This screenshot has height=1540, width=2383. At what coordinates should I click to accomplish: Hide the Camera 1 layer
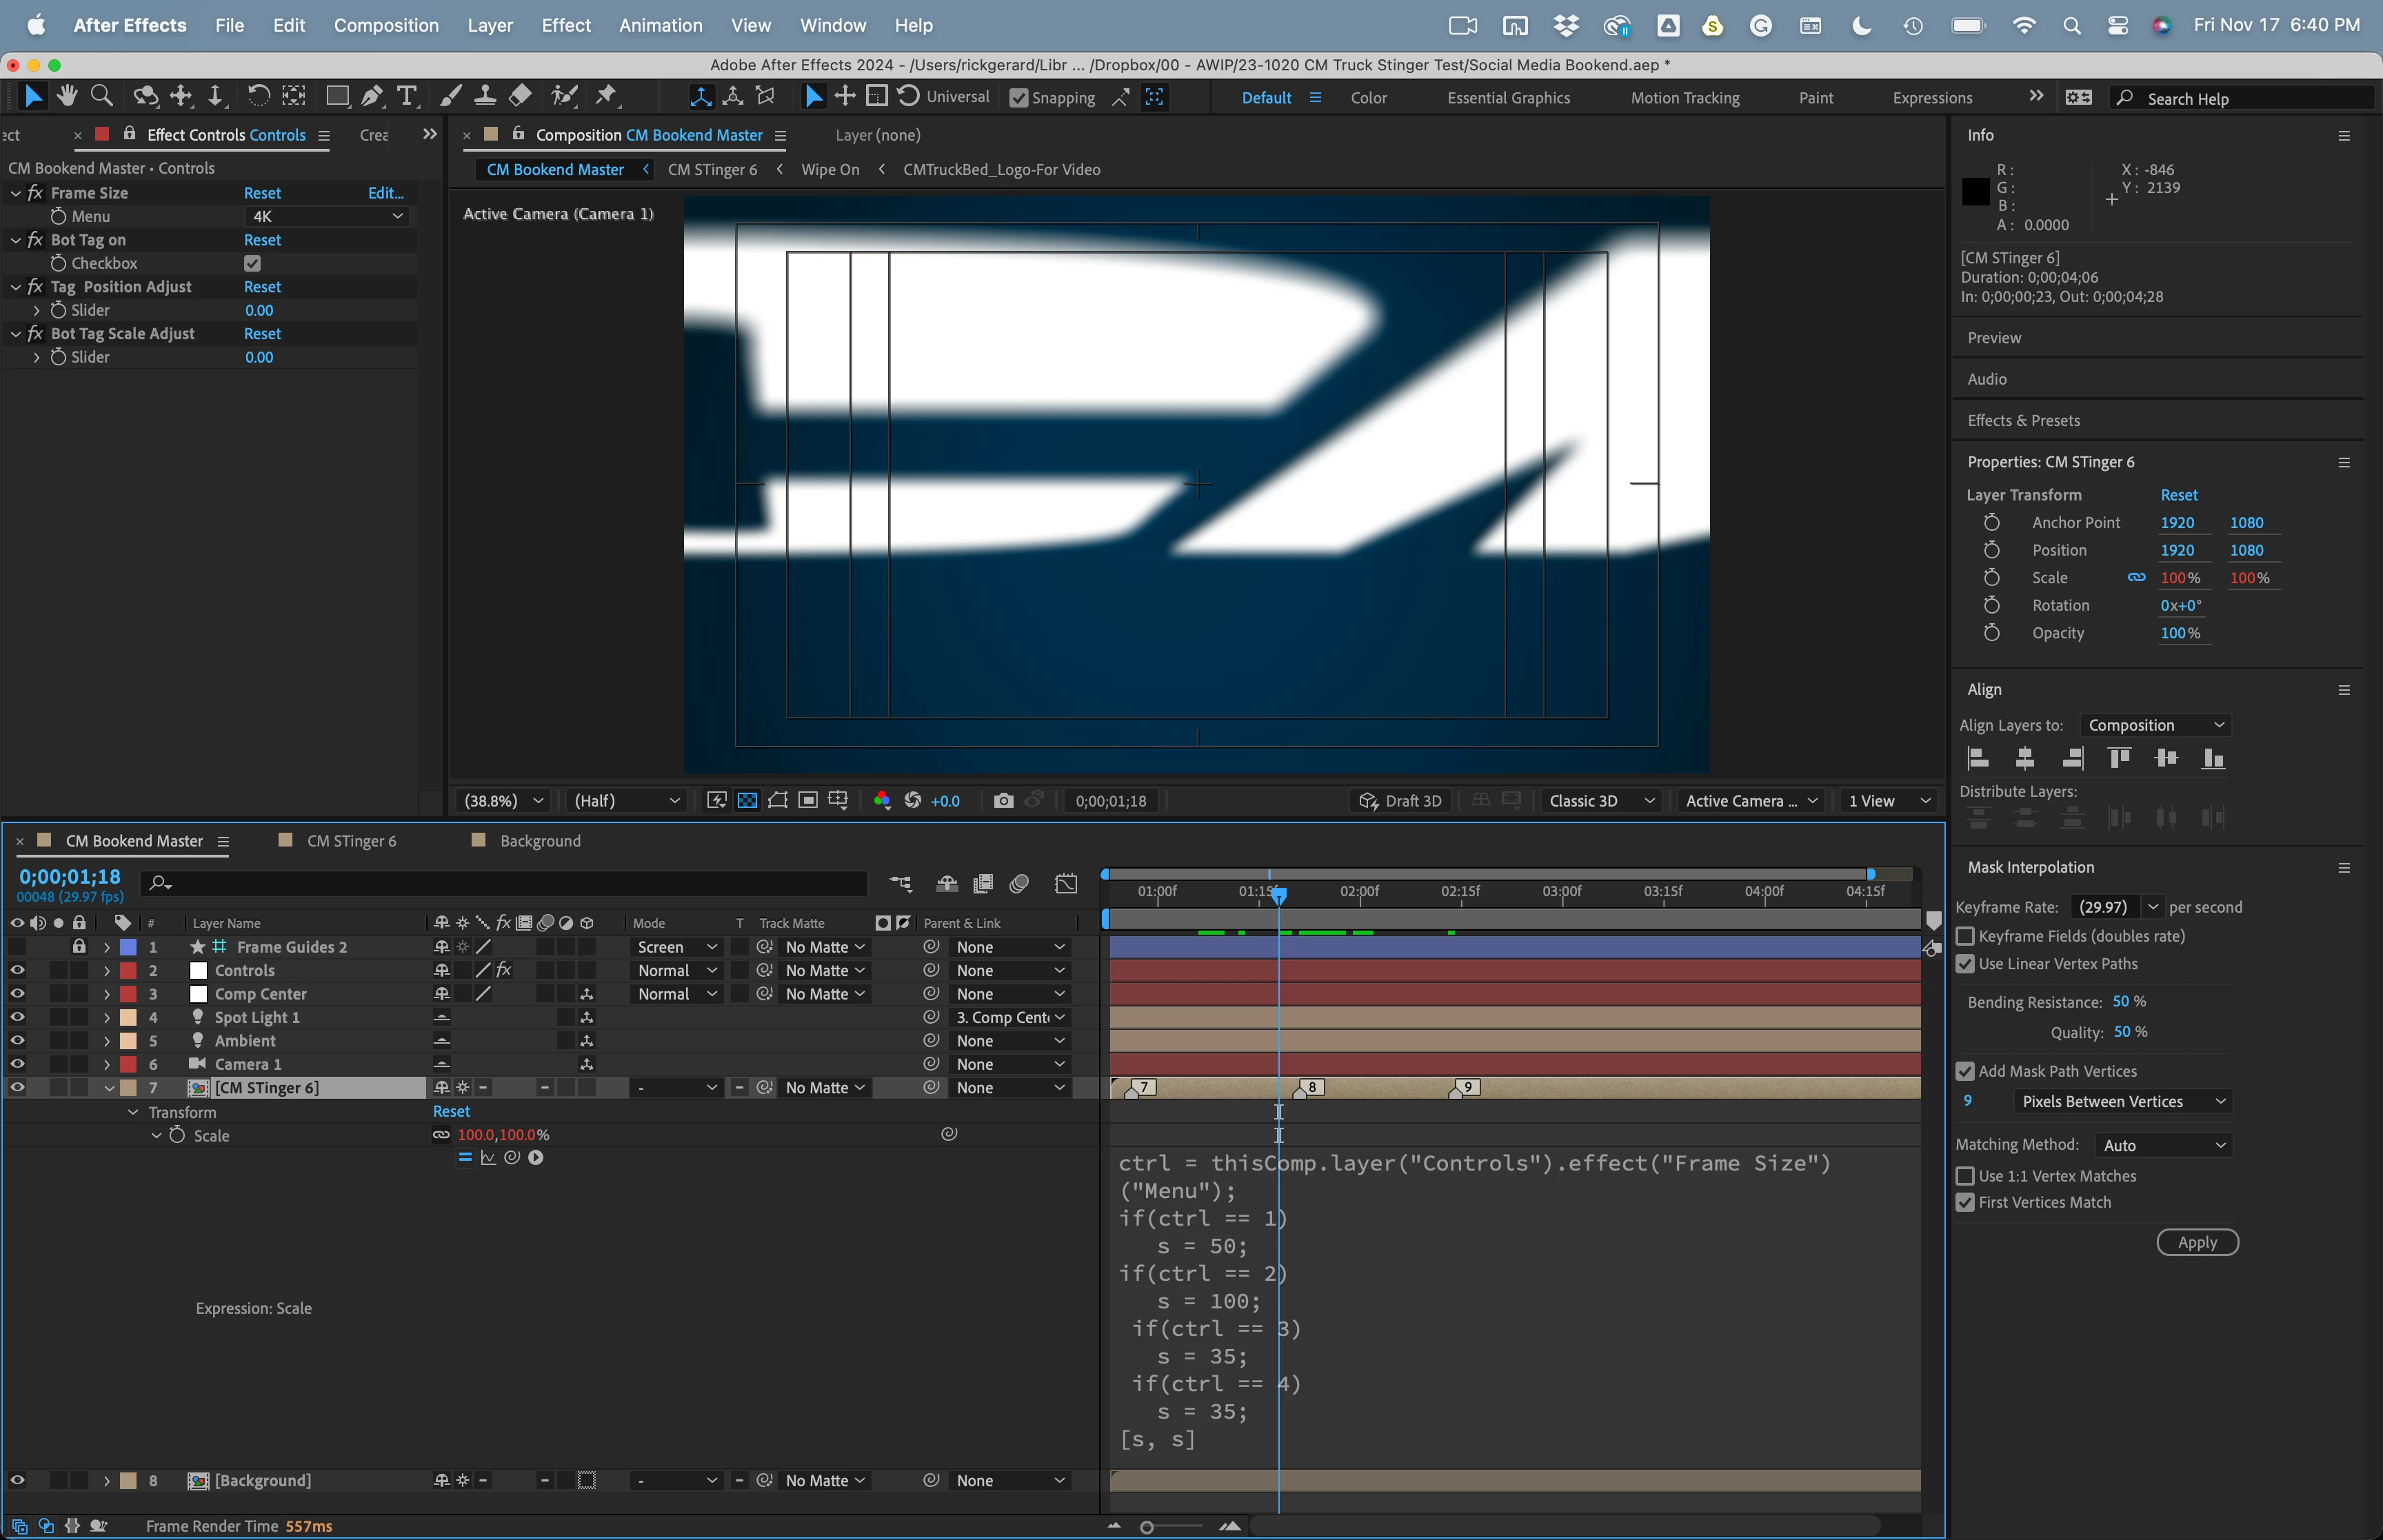(x=17, y=1064)
